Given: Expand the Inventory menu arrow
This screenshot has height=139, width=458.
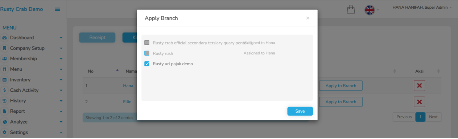Looking at the screenshot, I should [61, 80].
